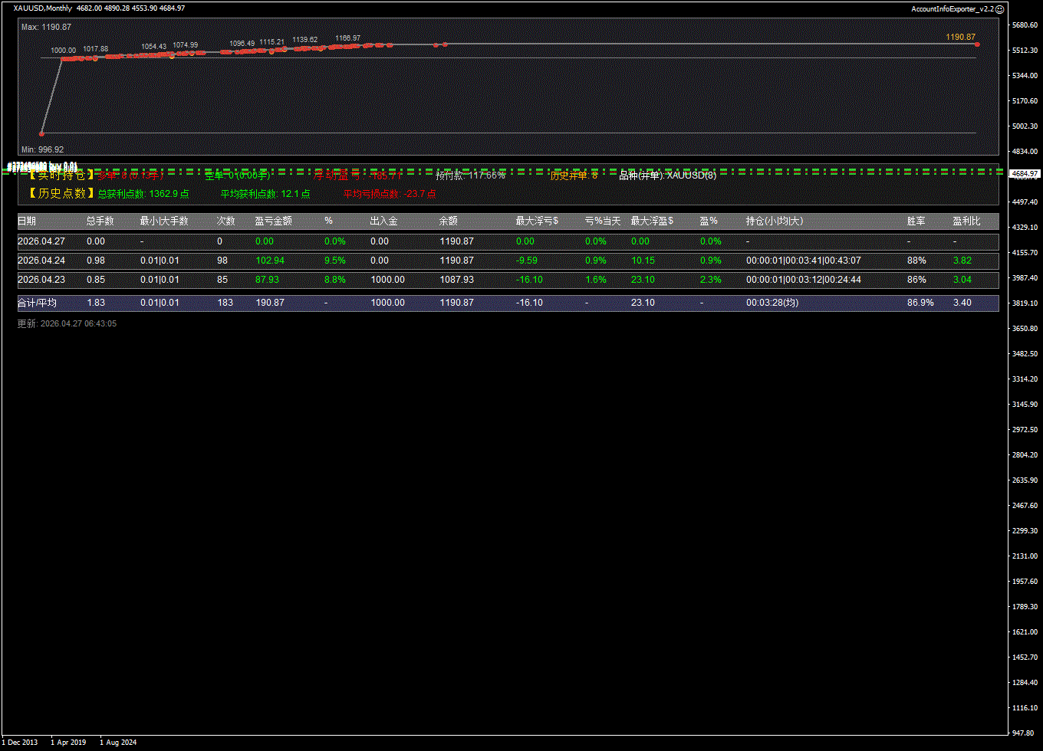Click the 1166.97 label on the equity curve
The height and width of the screenshot is (751, 1043).
tap(347, 38)
